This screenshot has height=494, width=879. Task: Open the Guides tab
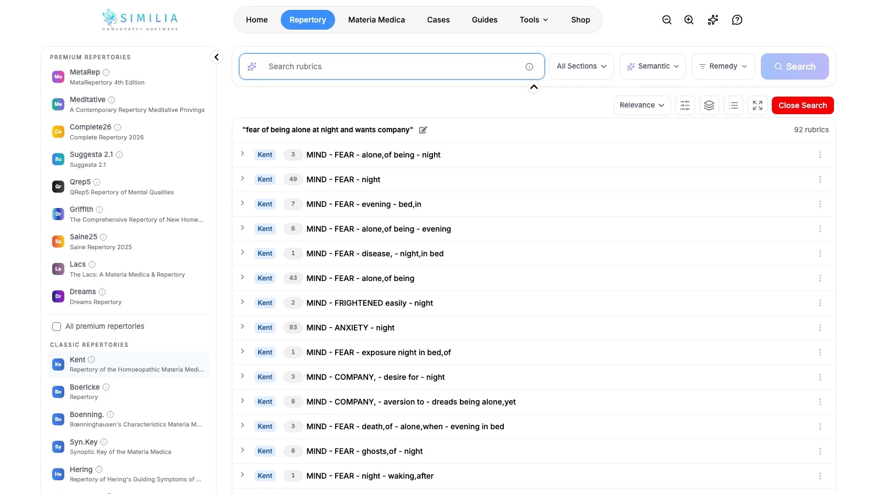[485, 20]
